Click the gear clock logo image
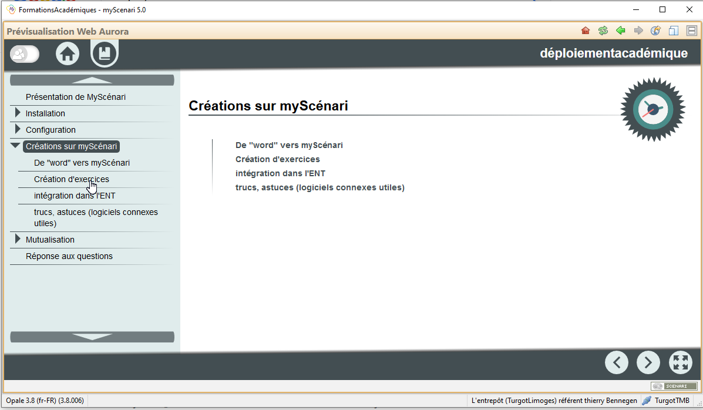The height and width of the screenshot is (410, 703). pos(653,109)
